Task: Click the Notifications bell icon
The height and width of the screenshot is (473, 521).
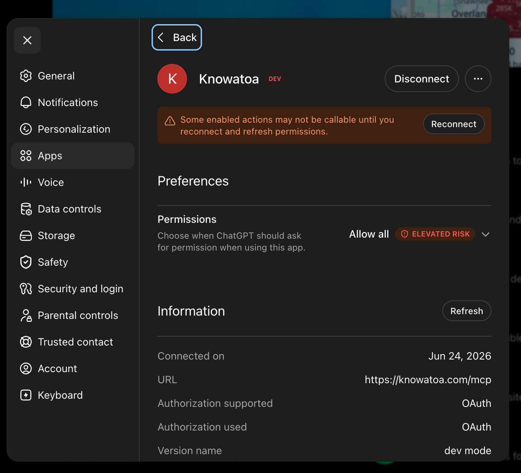Action: pyautogui.click(x=26, y=102)
